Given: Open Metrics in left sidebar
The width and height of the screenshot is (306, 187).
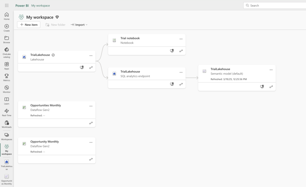Looking at the screenshot, I should (7, 77).
